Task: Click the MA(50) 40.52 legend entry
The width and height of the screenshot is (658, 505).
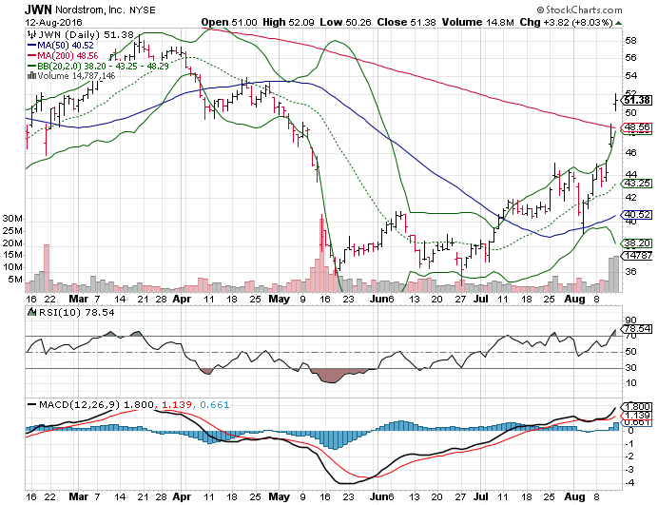Action: pyautogui.click(x=66, y=46)
